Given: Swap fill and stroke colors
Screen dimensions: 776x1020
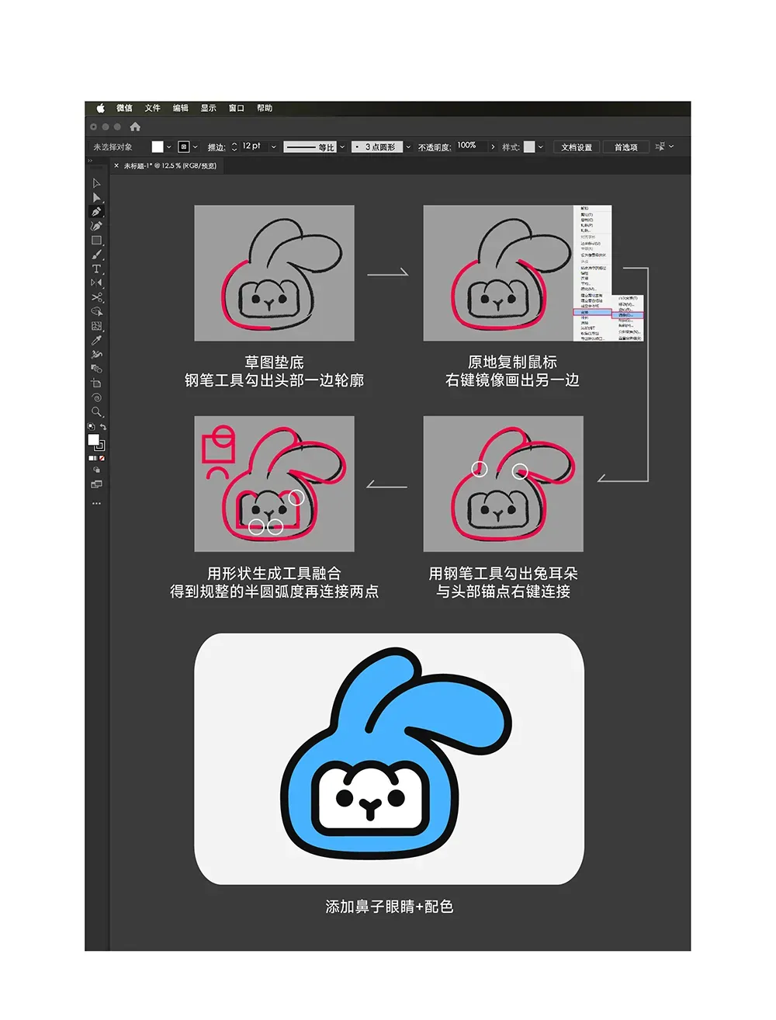Looking at the screenshot, I should tap(102, 428).
